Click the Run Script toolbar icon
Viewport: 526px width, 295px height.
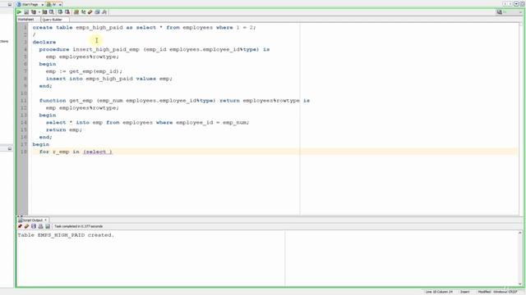tap(26, 12)
